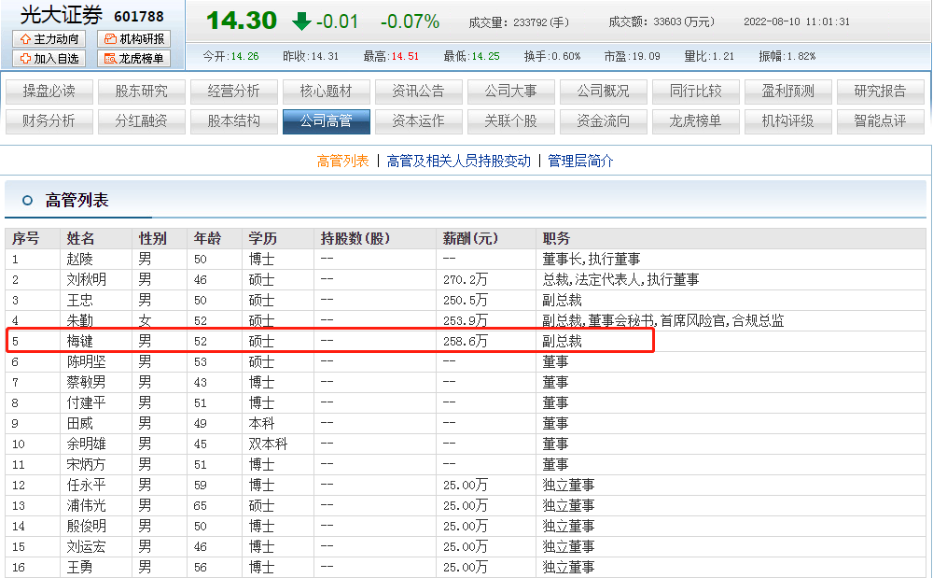Jump to 管理层简介 section
This screenshot has width=933, height=578.
580,162
